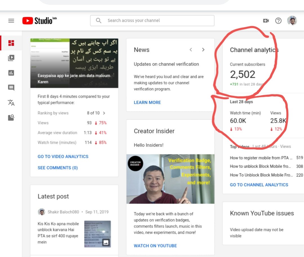Click Updates on channel verification headline

(166, 64)
